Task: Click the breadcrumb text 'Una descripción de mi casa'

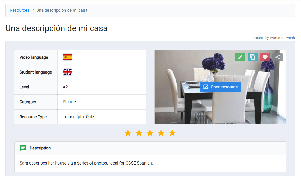Action: (62, 10)
